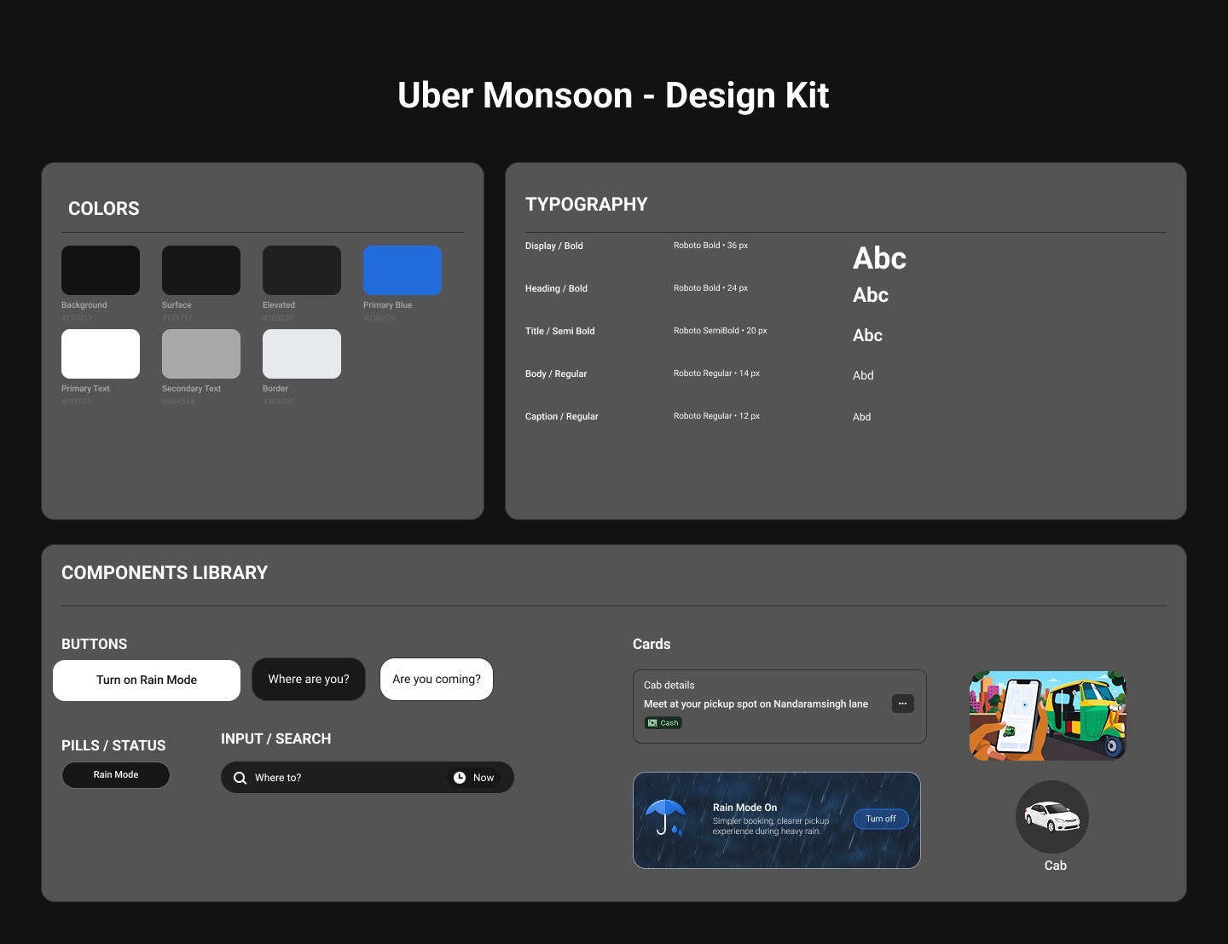The width and height of the screenshot is (1228, 944).
Task: Select the Rain Mode status pill
Action: 116,775
